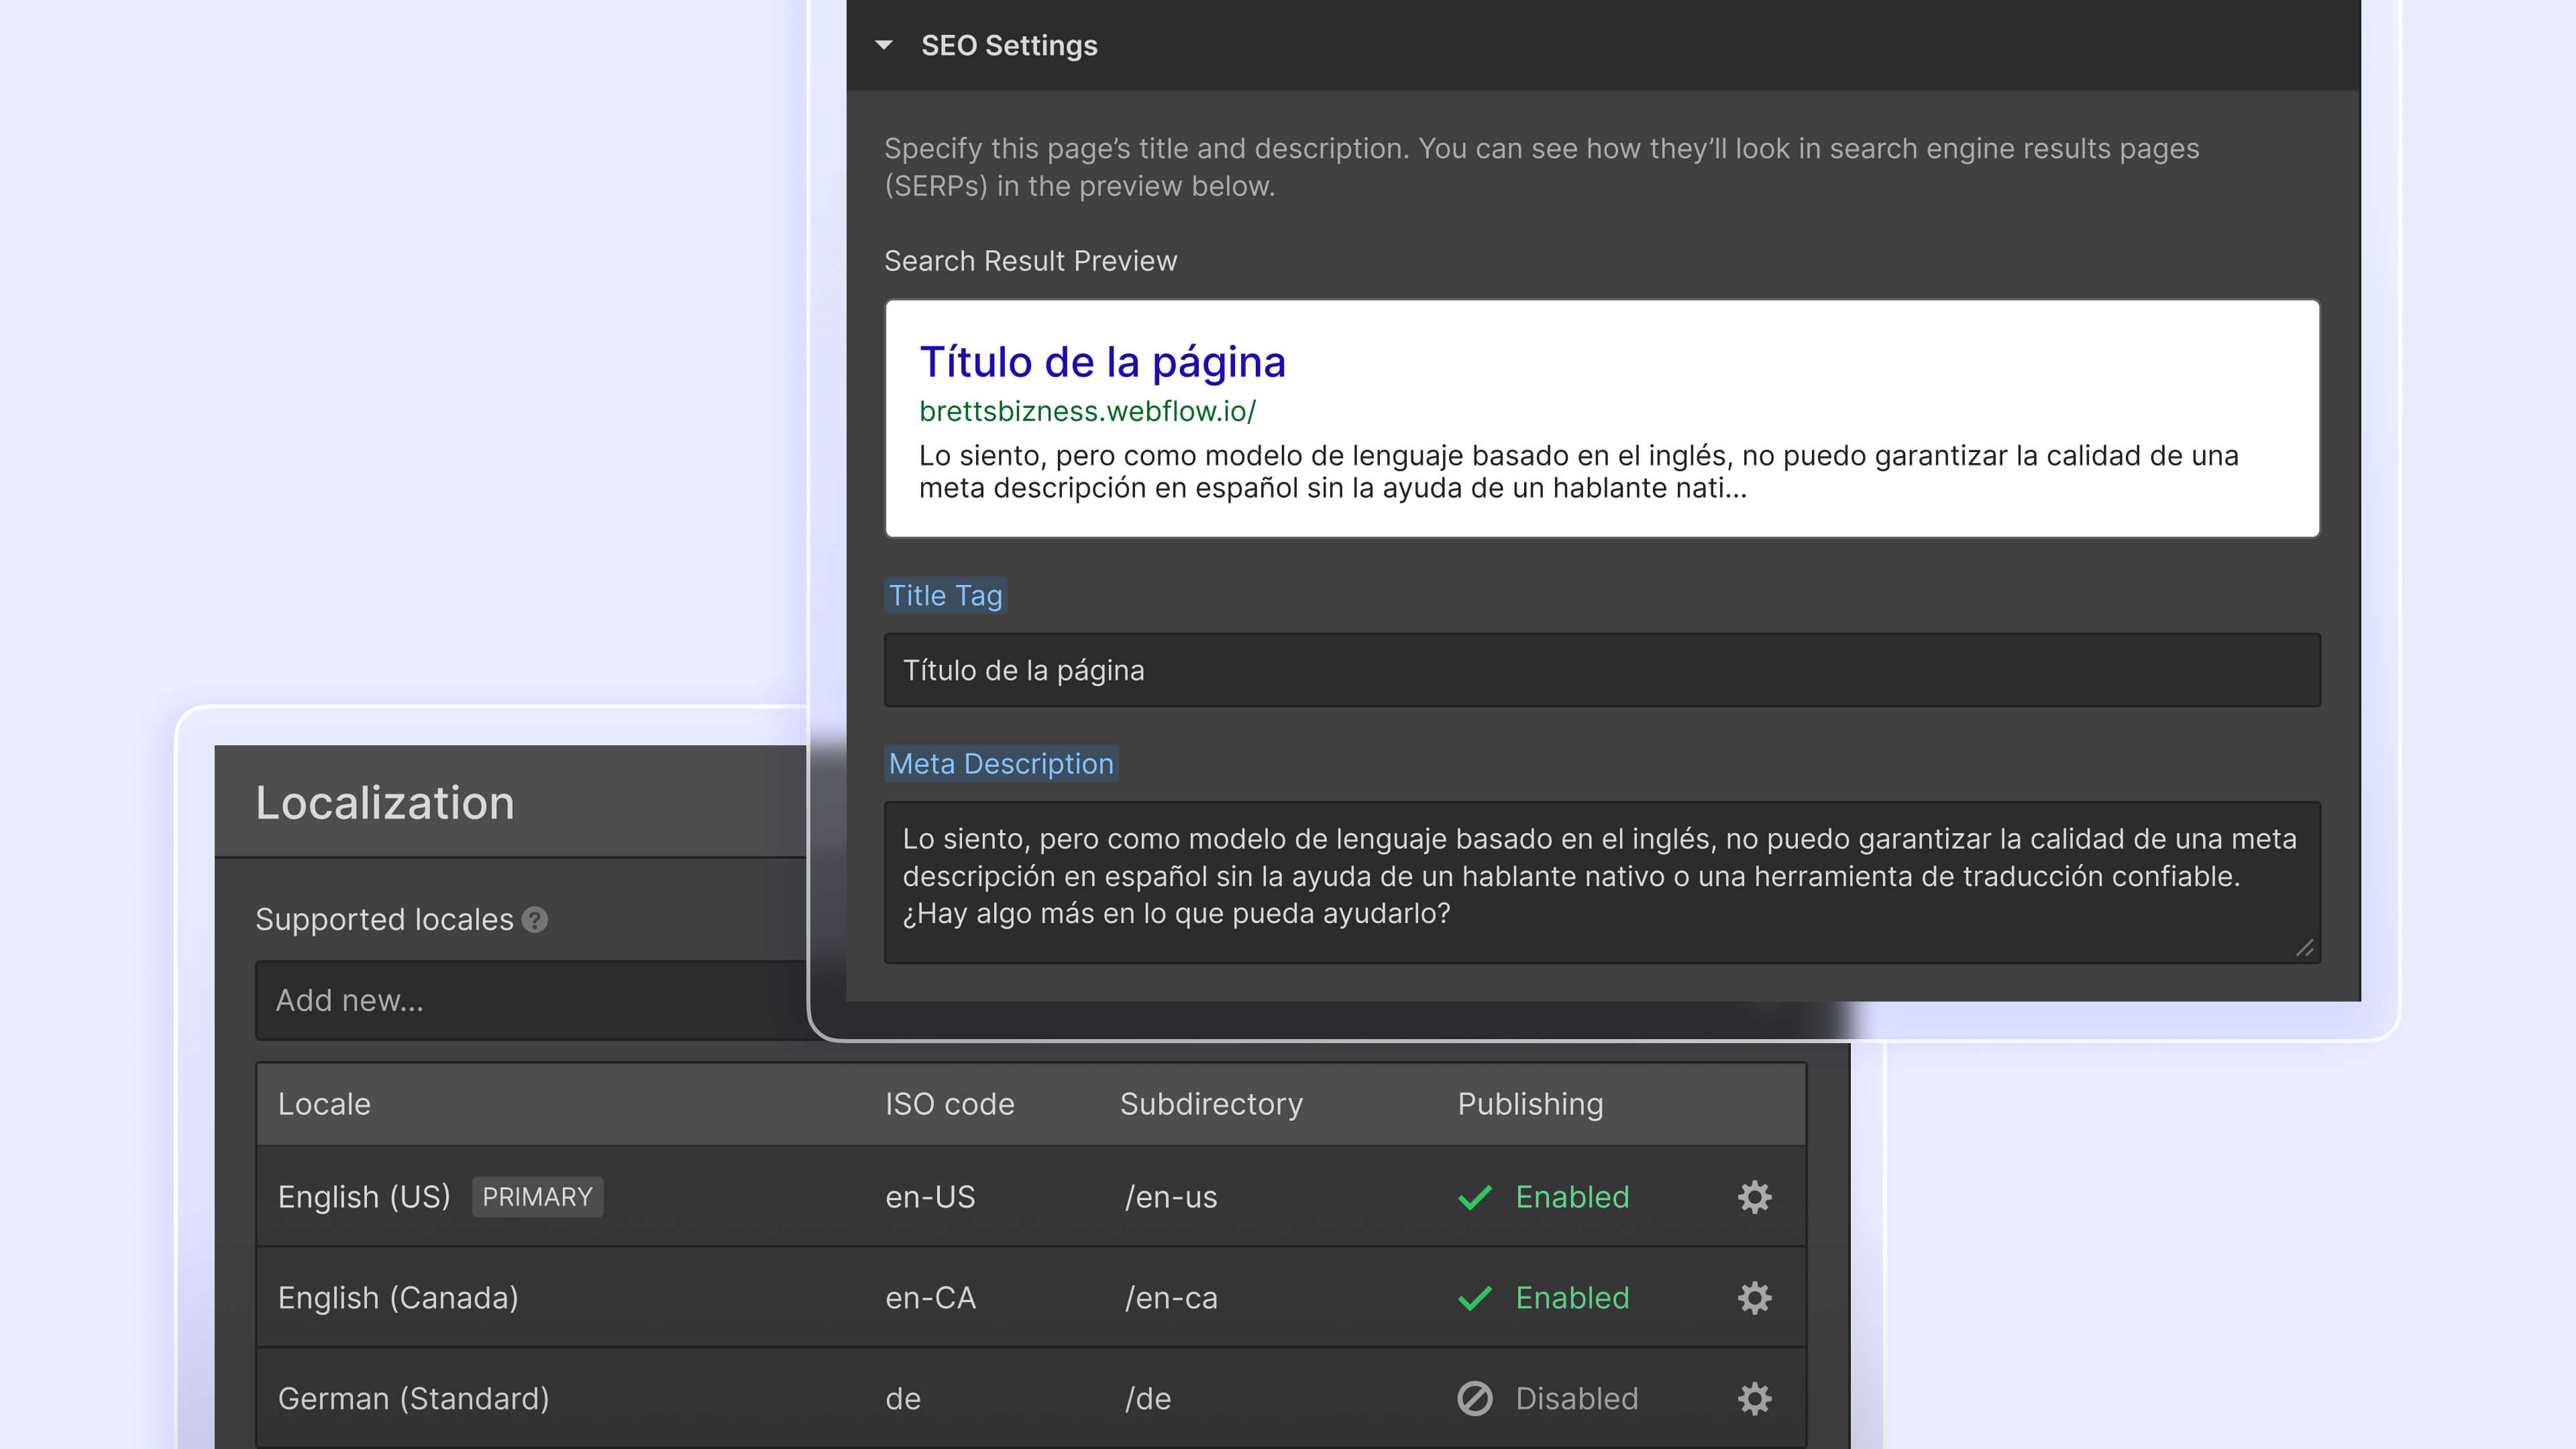The image size is (2576, 1449).
Task: Click the green check icon for English (Canada)
Action: tap(1475, 1298)
